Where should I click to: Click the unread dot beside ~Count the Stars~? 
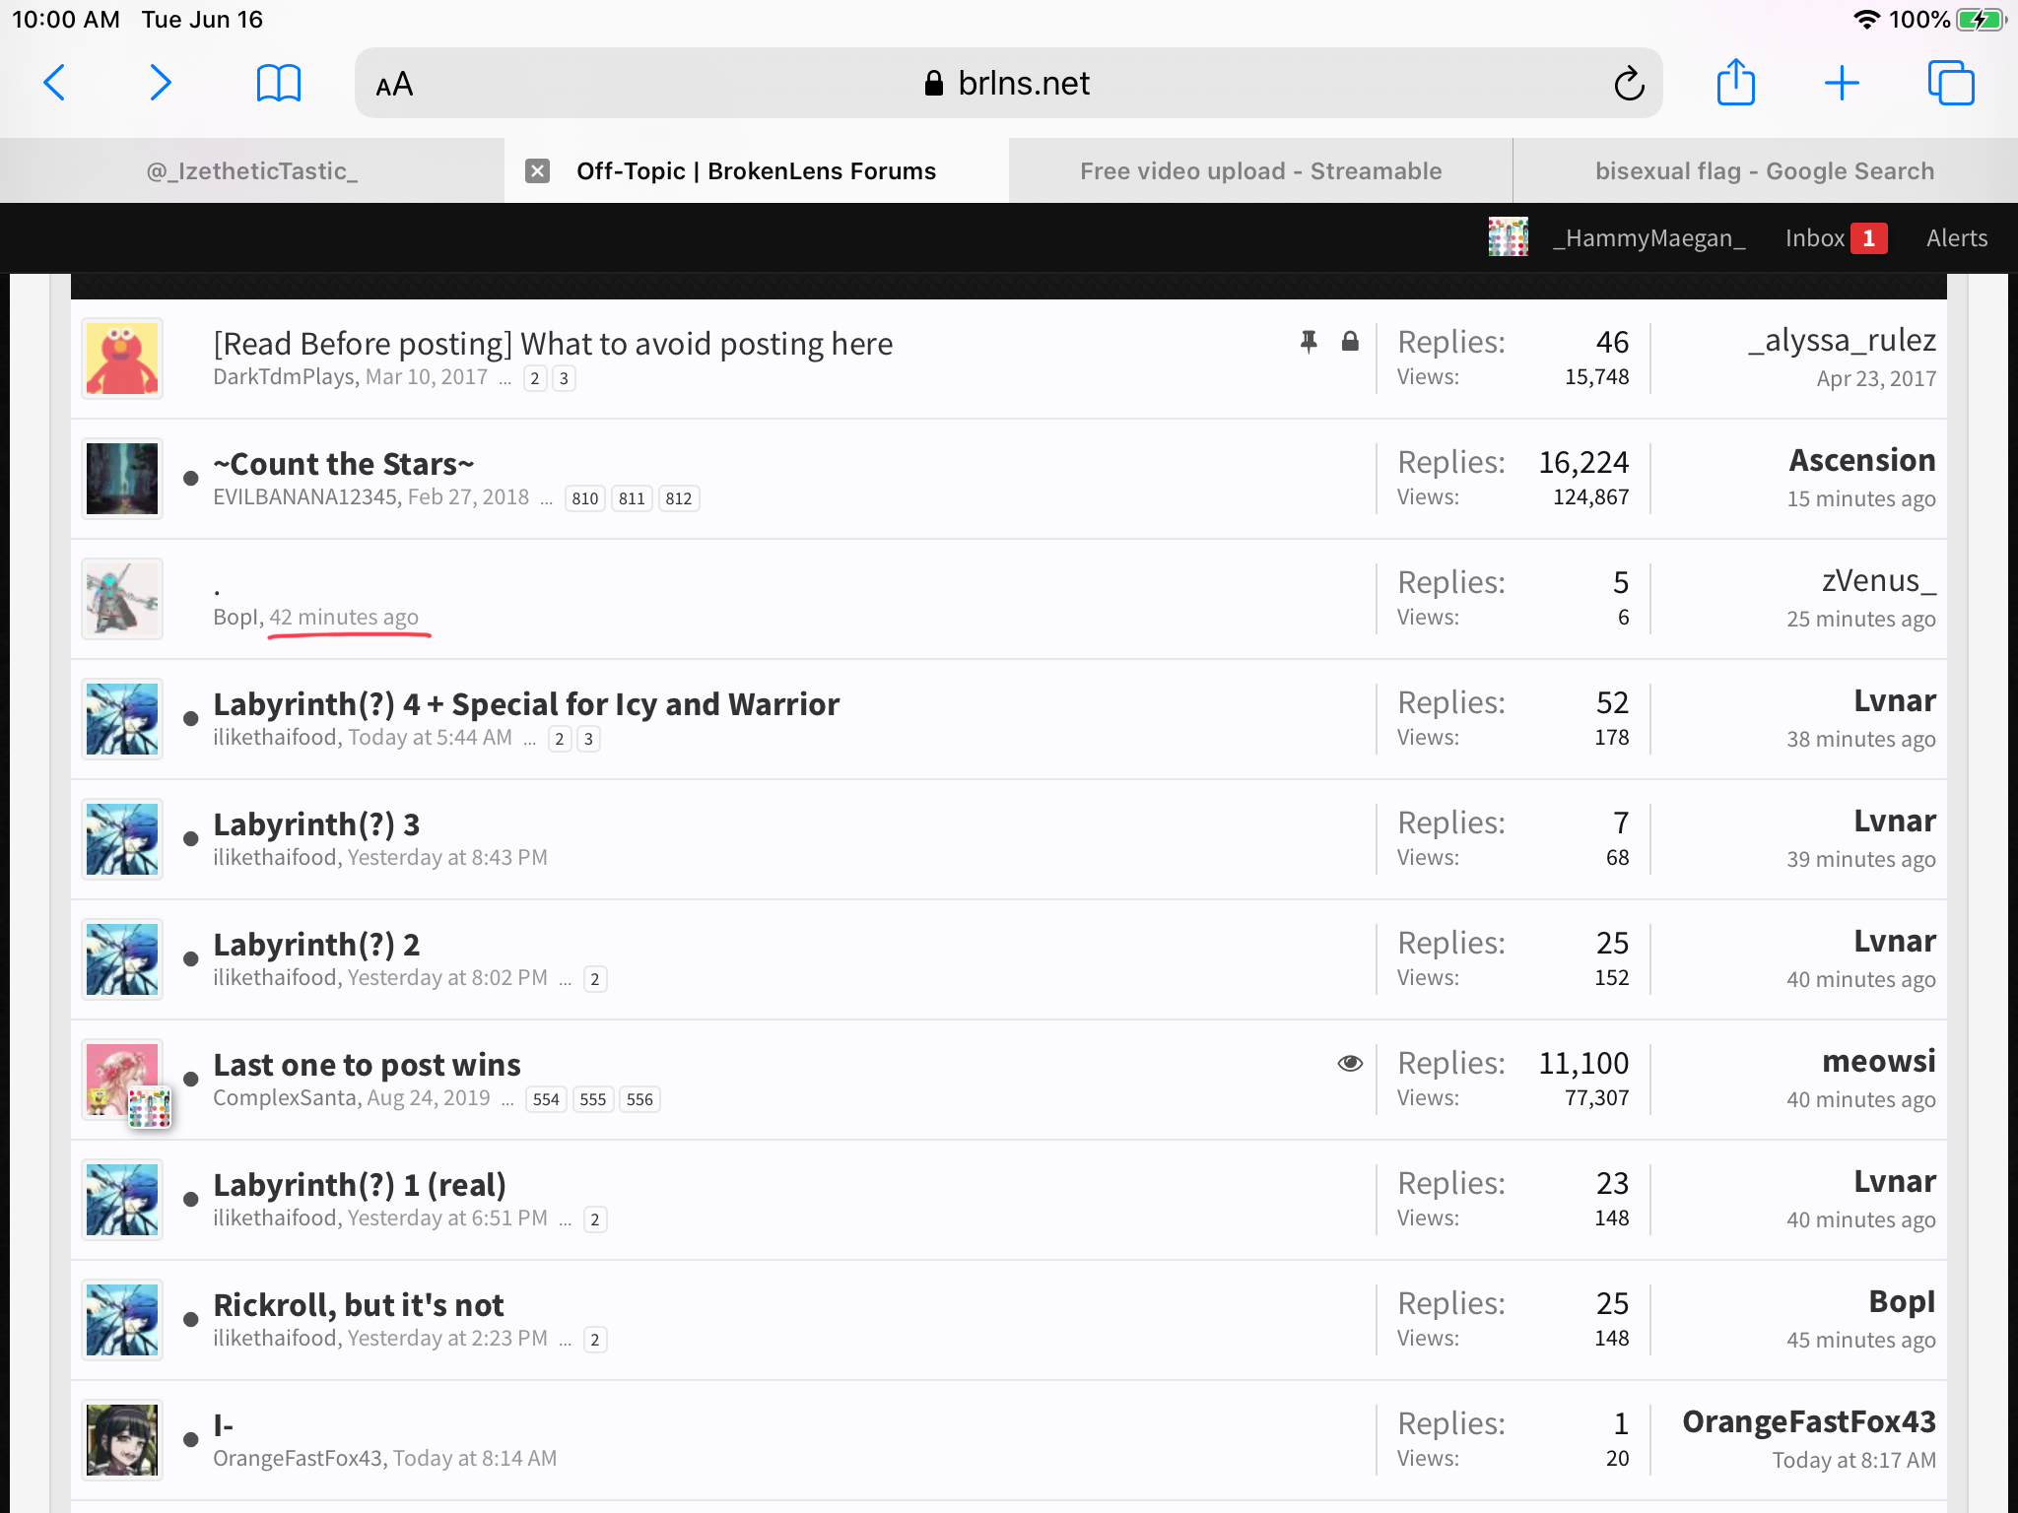[x=191, y=479]
